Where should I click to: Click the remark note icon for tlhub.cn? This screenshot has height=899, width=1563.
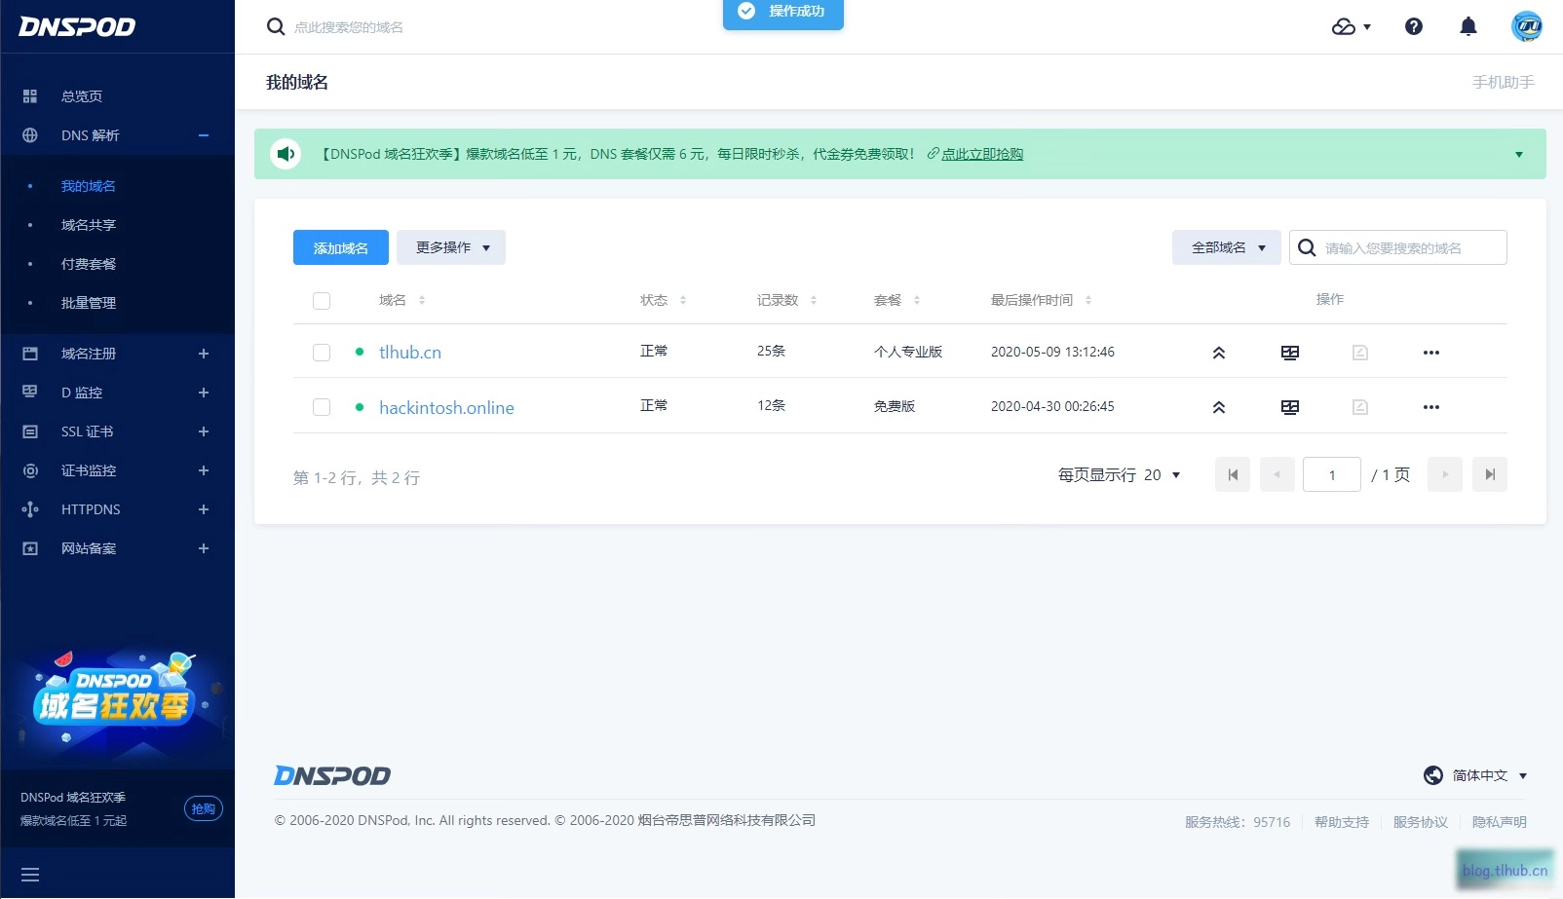click(x=1360, y=353)
